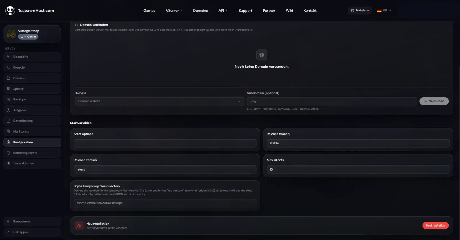Click the Gameserver back arrow icon

pyautogui.click(x=8, y=222)
